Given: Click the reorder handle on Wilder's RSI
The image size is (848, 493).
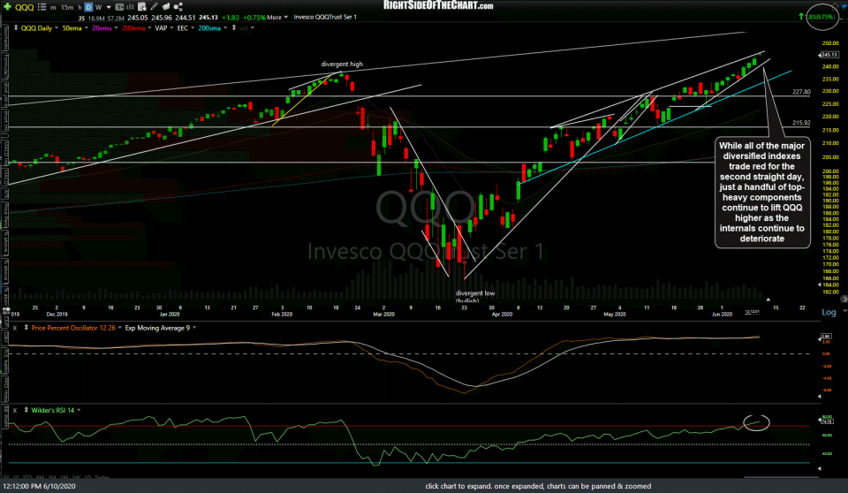Looking at the screenshot, I should click(26, 410).
